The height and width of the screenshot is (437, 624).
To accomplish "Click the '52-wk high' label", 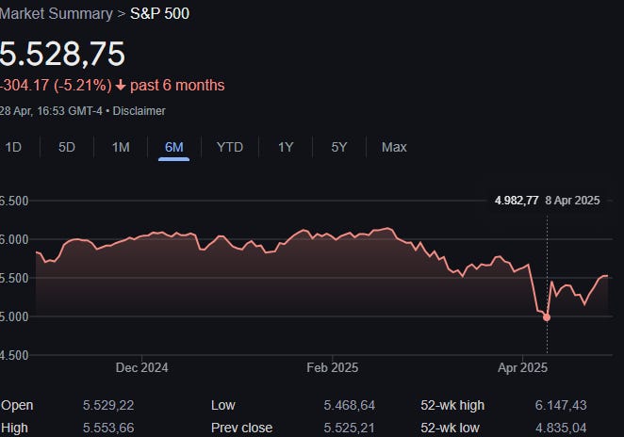I will [452, 405].
